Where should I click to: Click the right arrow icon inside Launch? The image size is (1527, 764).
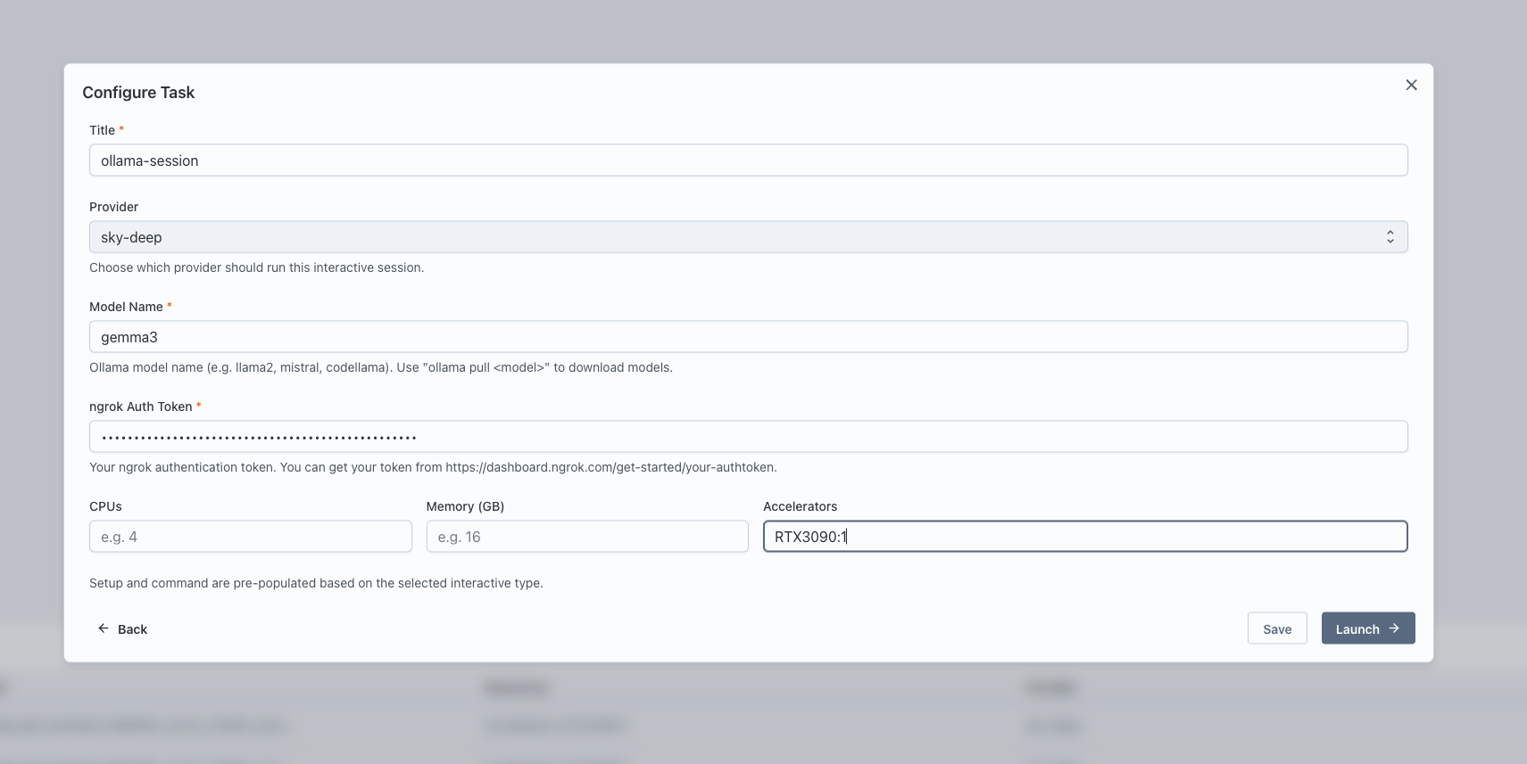(1394, 628)
